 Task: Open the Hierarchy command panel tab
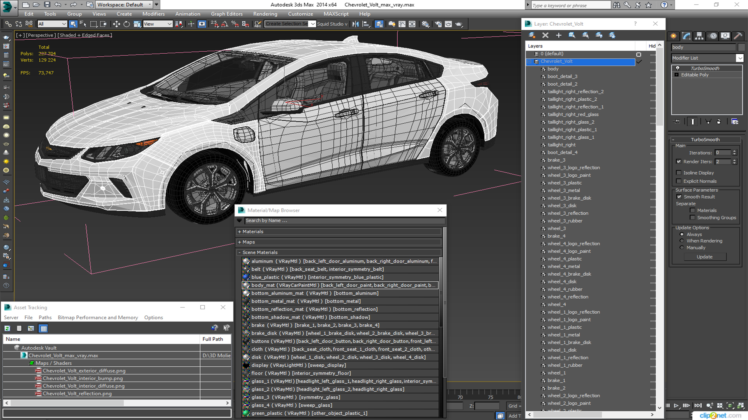coord(699,36)
